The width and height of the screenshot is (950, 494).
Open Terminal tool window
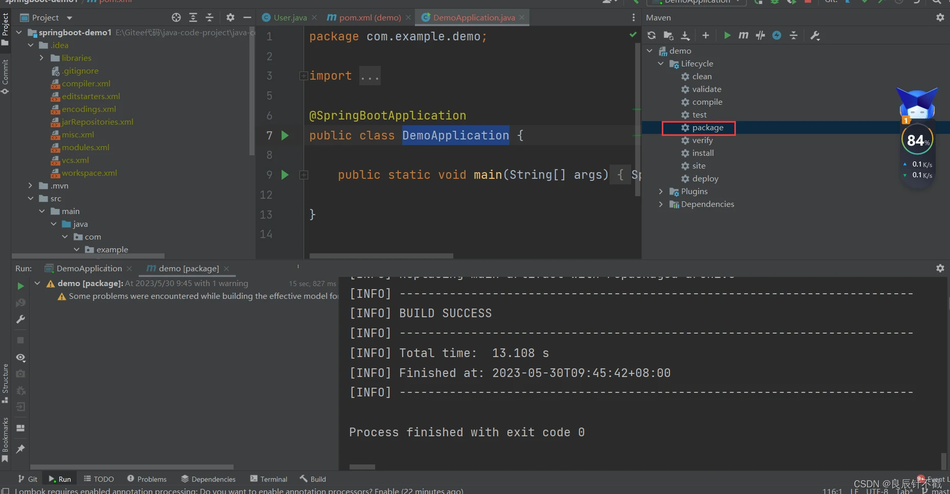(x=269, y=479)
